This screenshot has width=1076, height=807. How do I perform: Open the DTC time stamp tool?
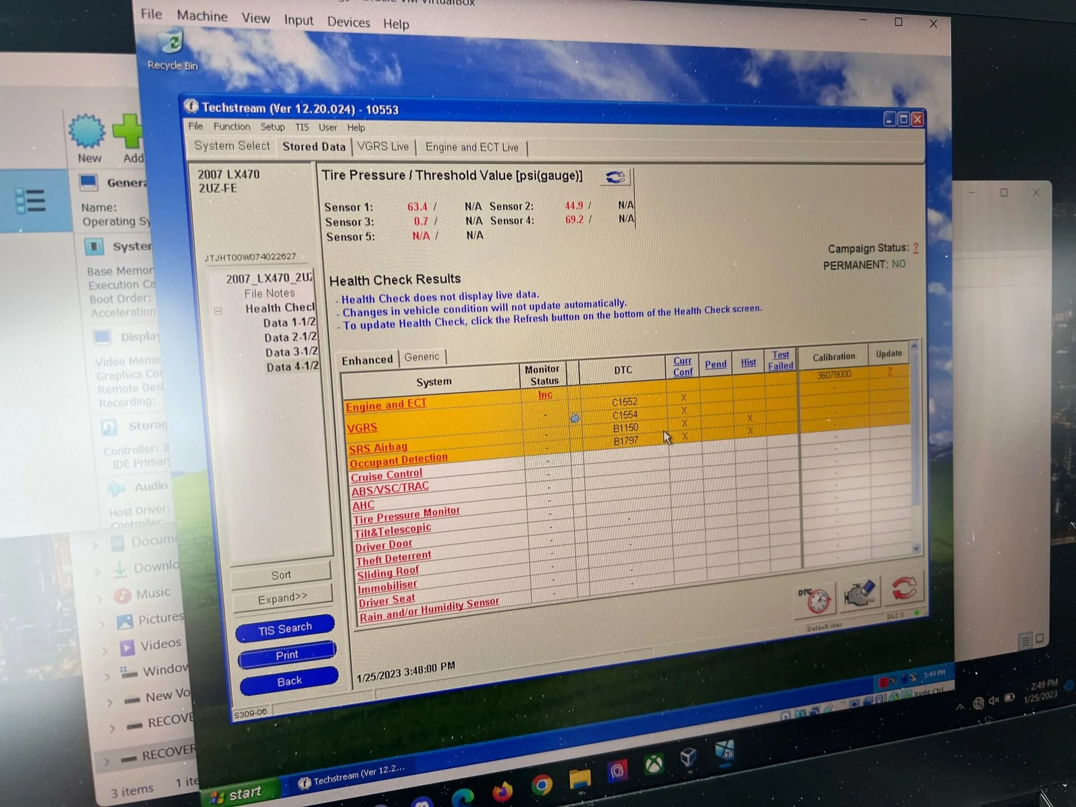(x=815, y=600)
